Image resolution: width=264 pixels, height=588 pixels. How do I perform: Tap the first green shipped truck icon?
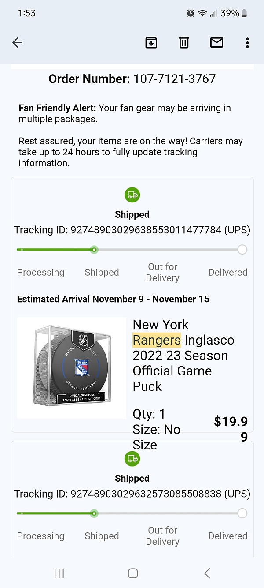[x=132, y=195]
